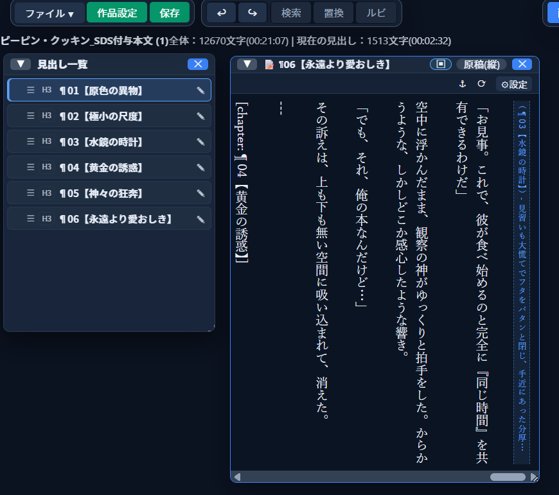Click the horizontal scrollbar thumb in editor
Viewport: 559px width, 495px height.
(x=508, y=477)
